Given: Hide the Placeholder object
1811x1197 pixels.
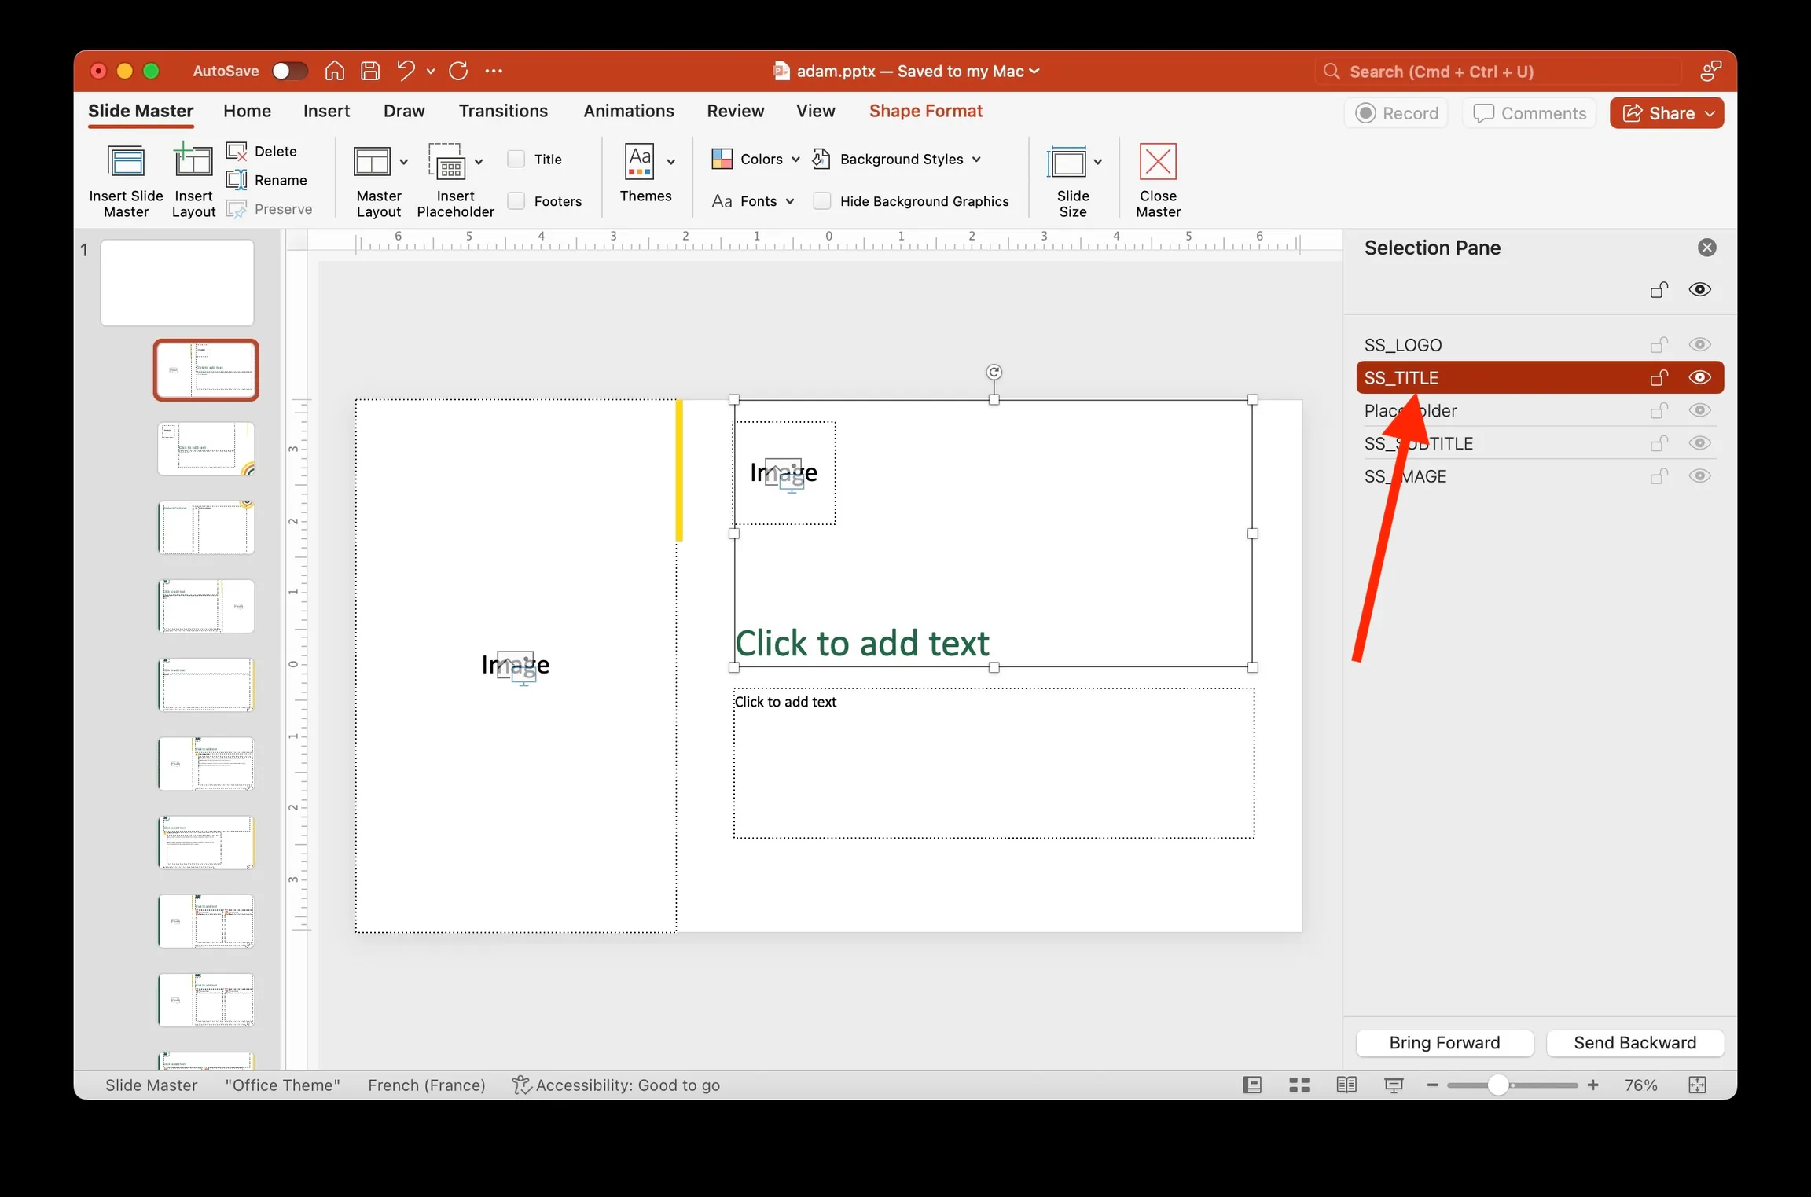Looking at the screenshot, I should pos(1699,410).
